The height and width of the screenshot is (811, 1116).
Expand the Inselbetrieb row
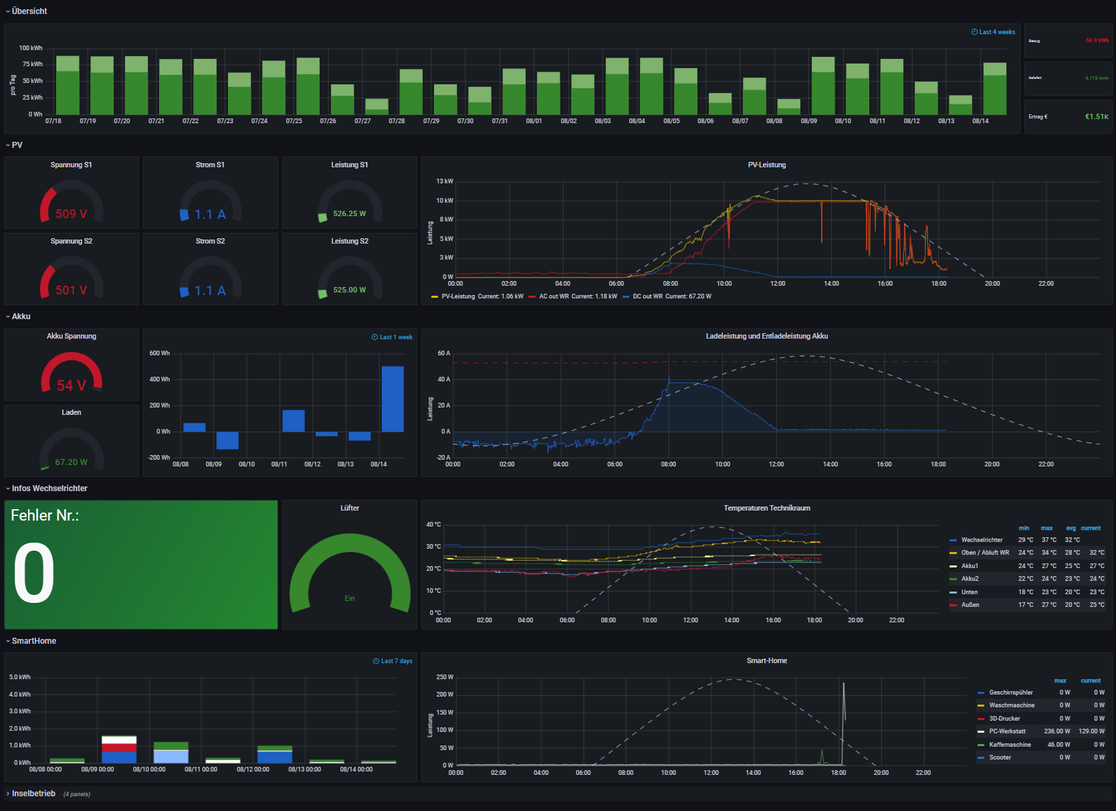click(33, 794)
